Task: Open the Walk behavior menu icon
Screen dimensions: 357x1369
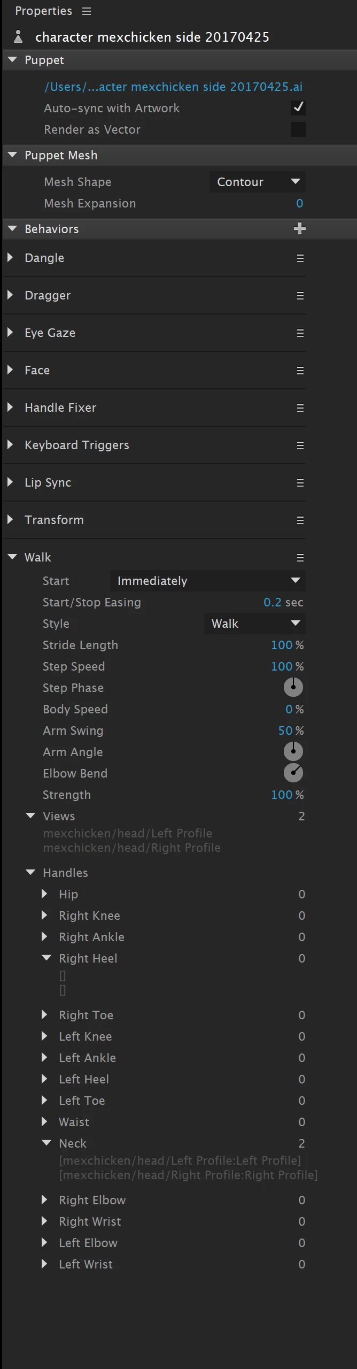Action: point(300,558)
